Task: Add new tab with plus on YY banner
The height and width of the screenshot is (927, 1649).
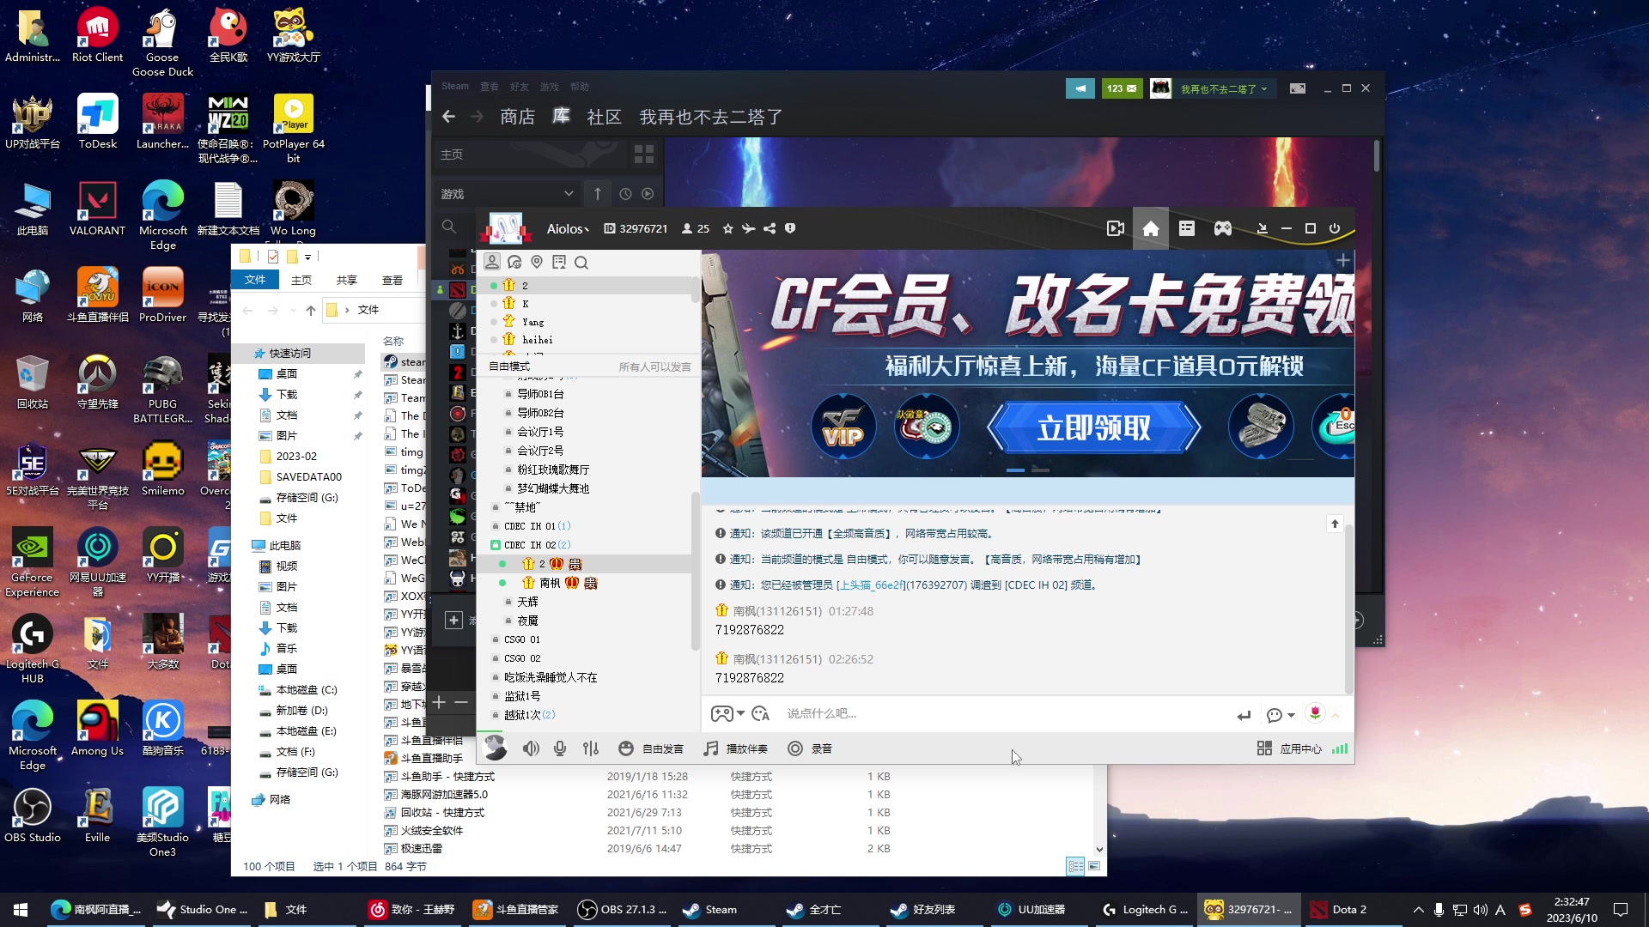Action: 1343,260
